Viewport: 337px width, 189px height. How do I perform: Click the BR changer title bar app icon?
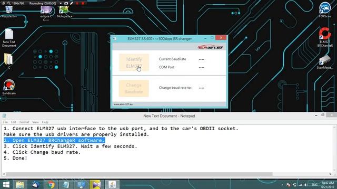[115, 38]
